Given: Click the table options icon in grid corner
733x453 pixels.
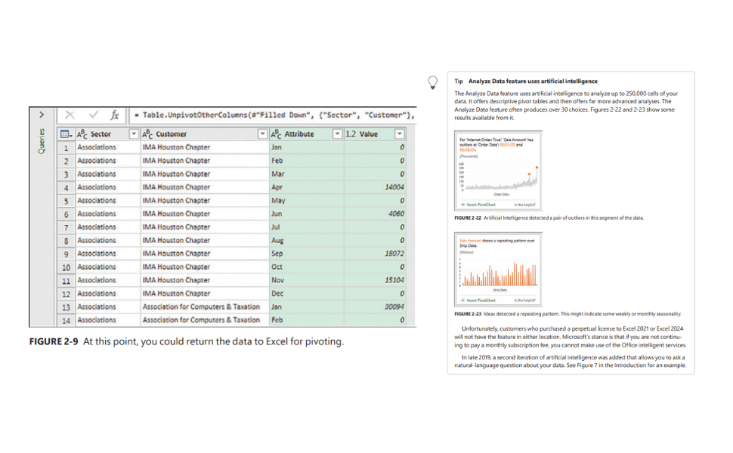Looking at the screenshot, I should (65, 133).
